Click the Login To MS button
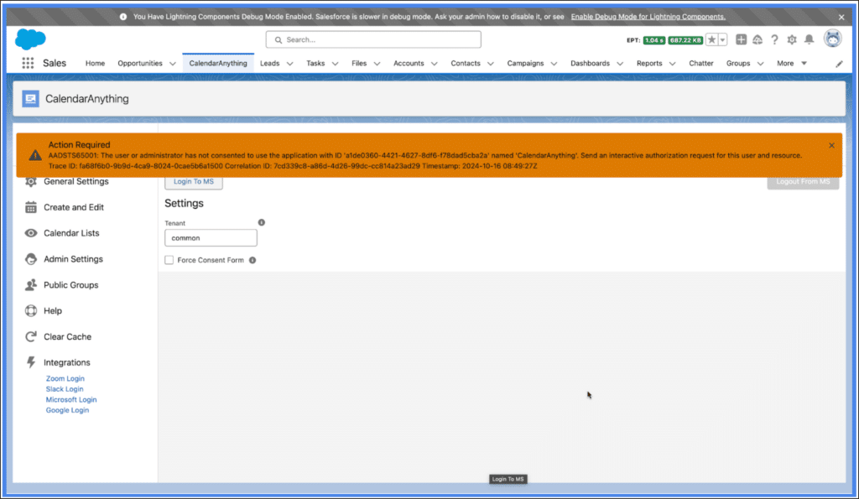The image size is (859, 499). pyautogui.click(x=193, y=181)
